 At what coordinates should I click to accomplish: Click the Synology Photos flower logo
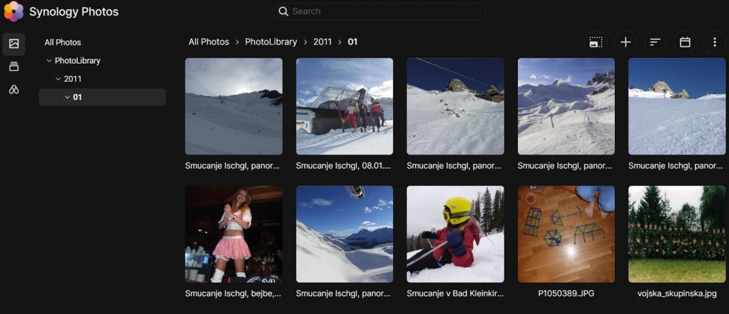13,12
